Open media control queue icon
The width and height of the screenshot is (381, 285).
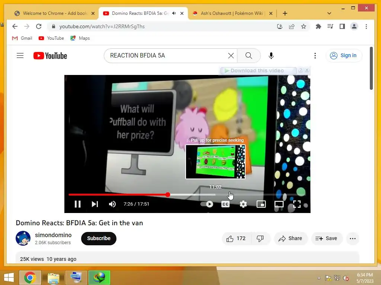pos(330,26)
